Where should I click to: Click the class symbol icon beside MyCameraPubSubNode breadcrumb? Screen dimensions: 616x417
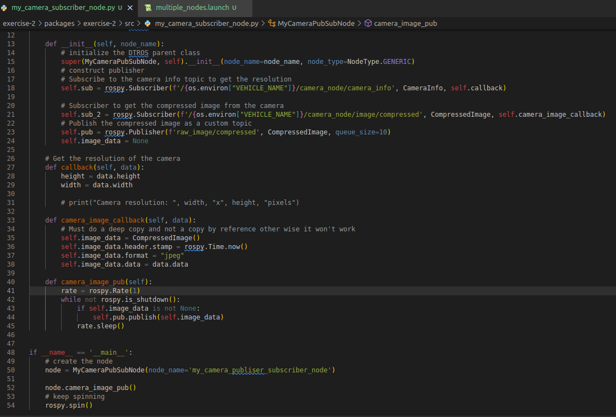(x=271, y=24)
